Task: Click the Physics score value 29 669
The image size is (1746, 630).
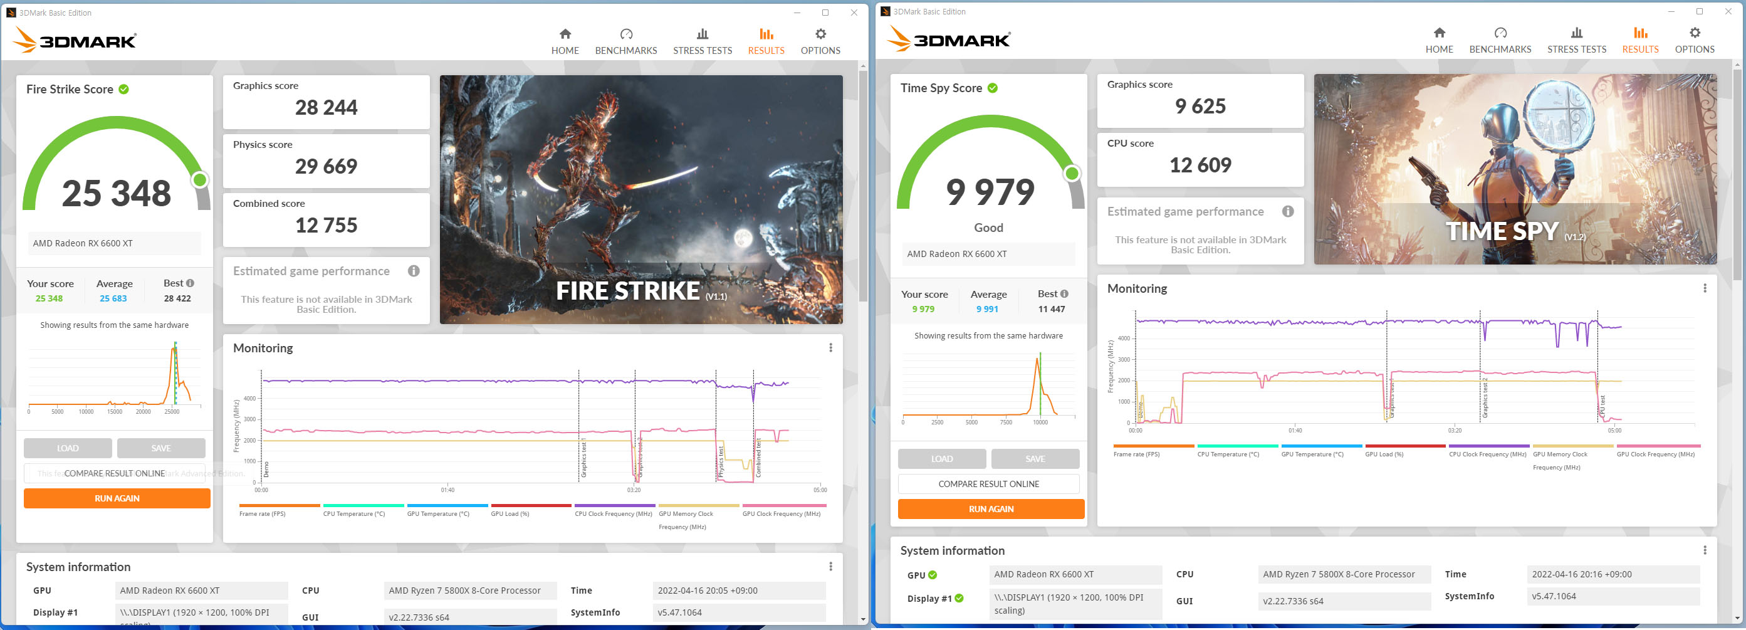Action: 326,166
